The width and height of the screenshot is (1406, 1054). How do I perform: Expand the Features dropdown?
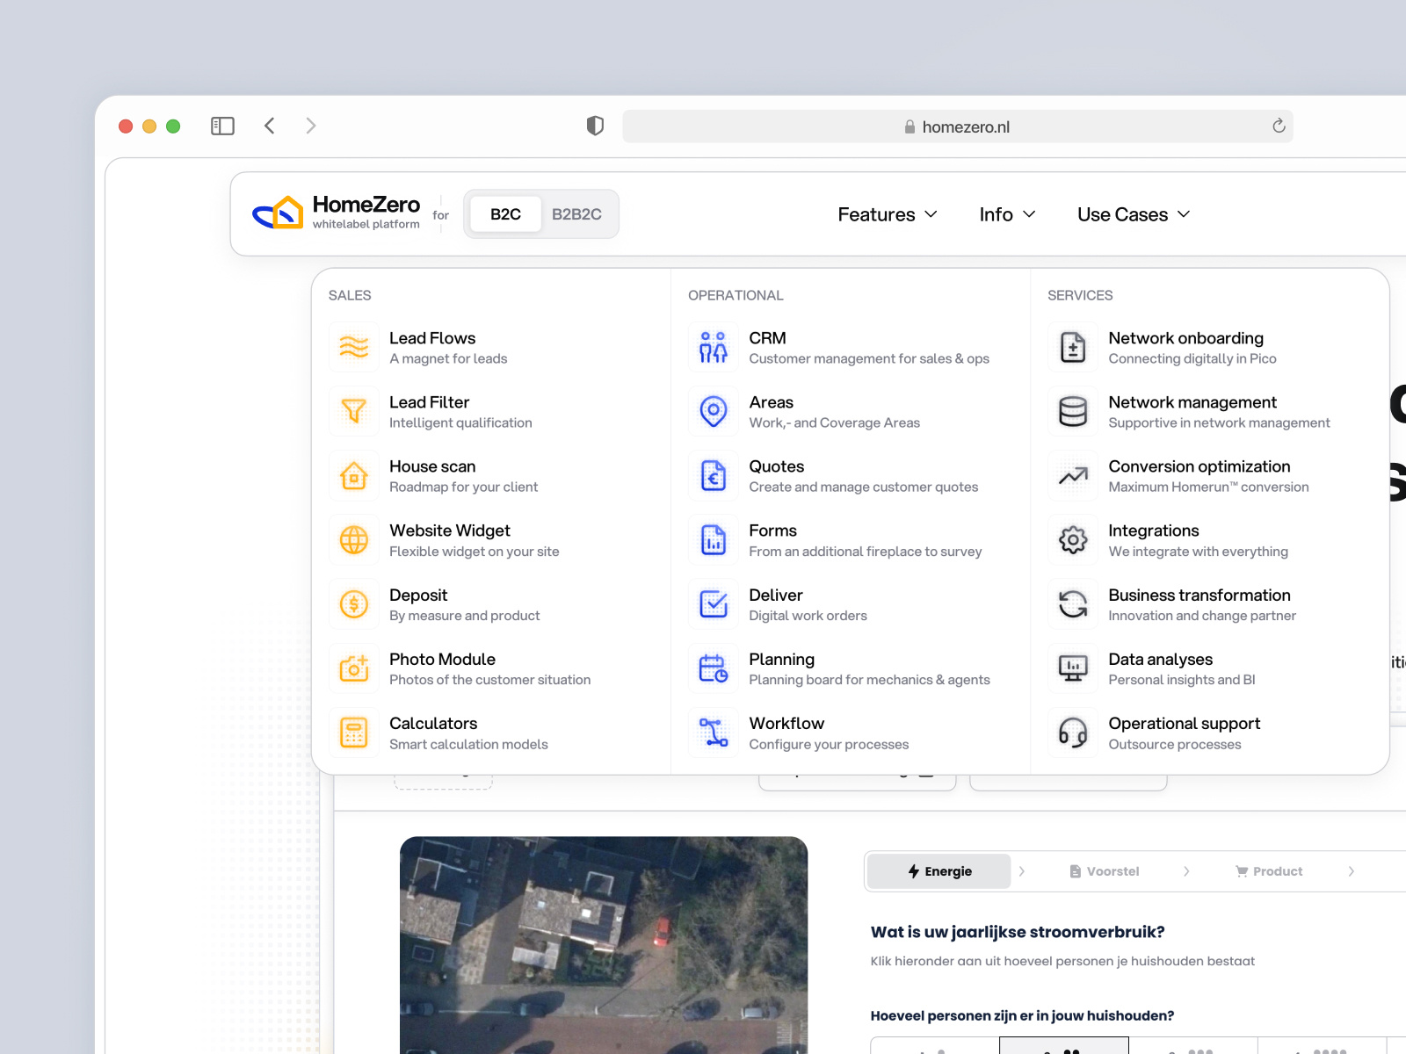[887, 214]
